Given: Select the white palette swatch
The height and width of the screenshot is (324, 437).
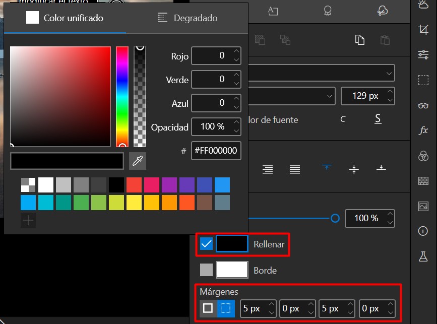Looking at the screenshot, I should pyautogui.click(x=46, y=185).
